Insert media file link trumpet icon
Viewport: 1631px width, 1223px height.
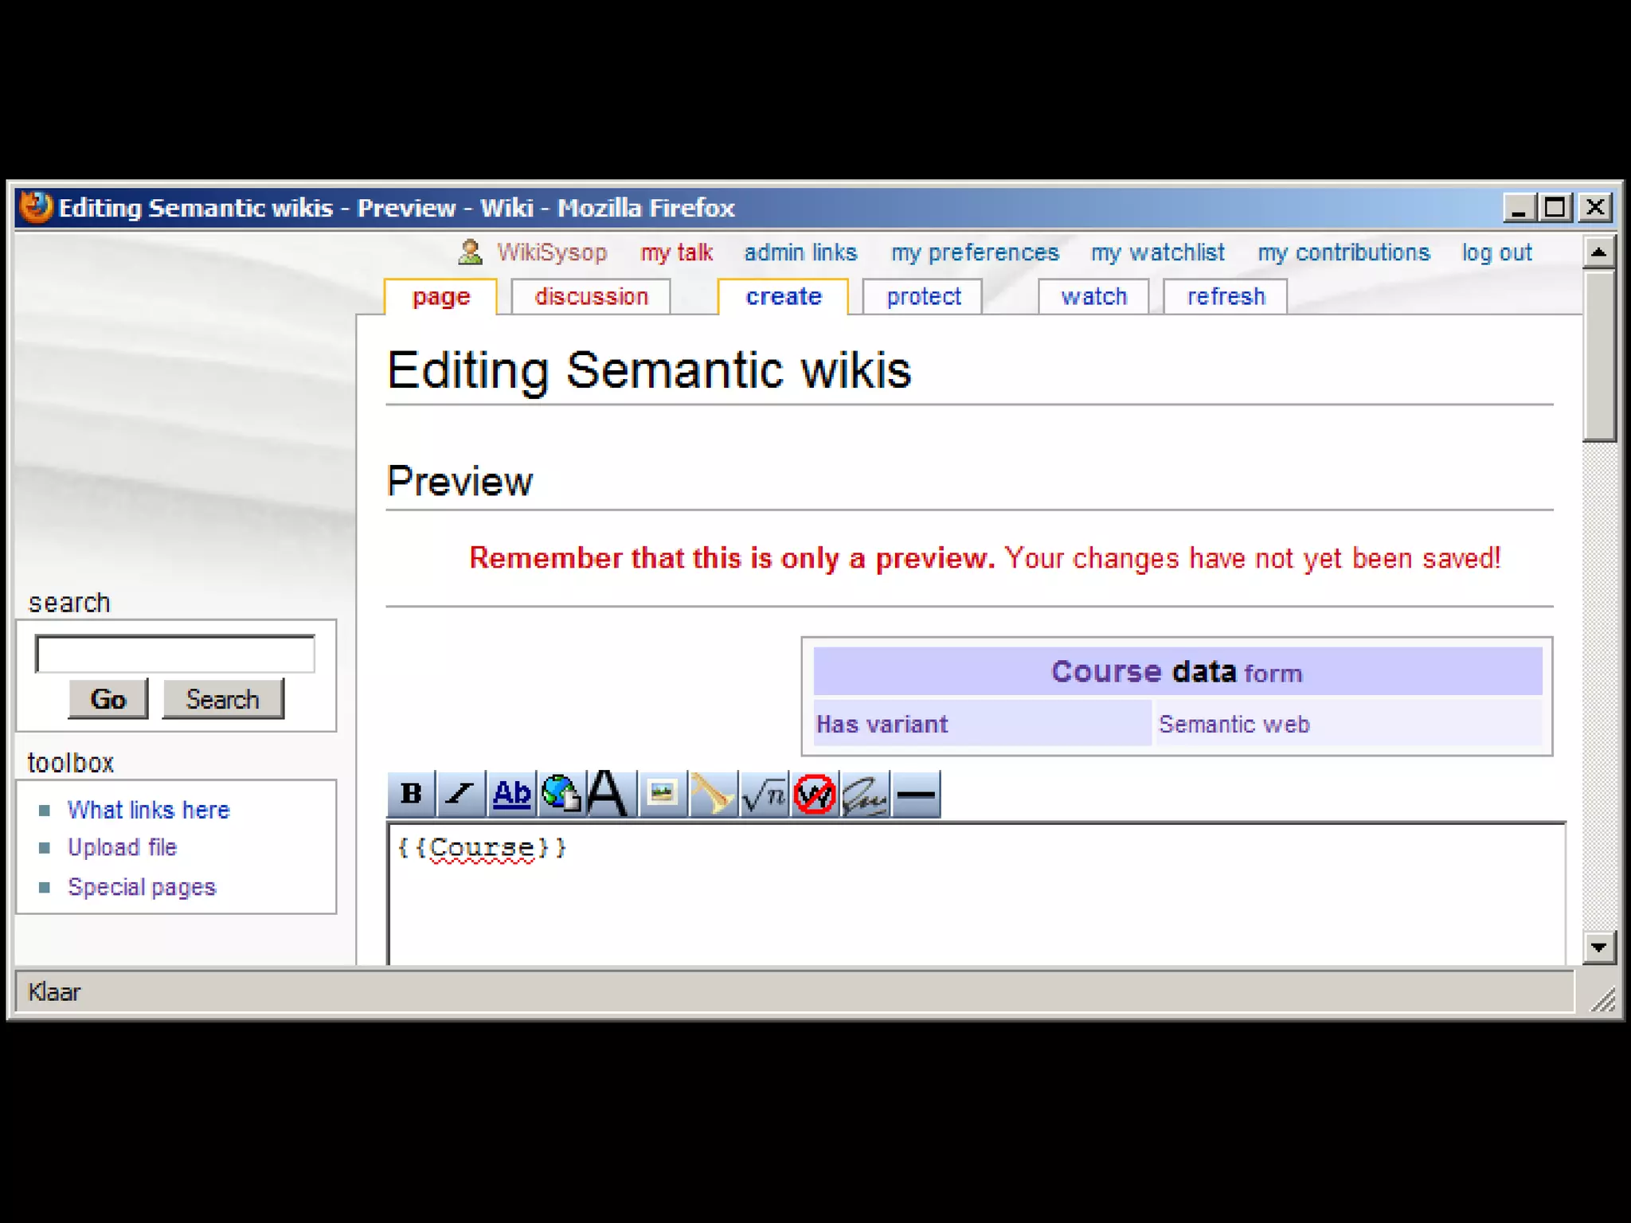point(712,794)
